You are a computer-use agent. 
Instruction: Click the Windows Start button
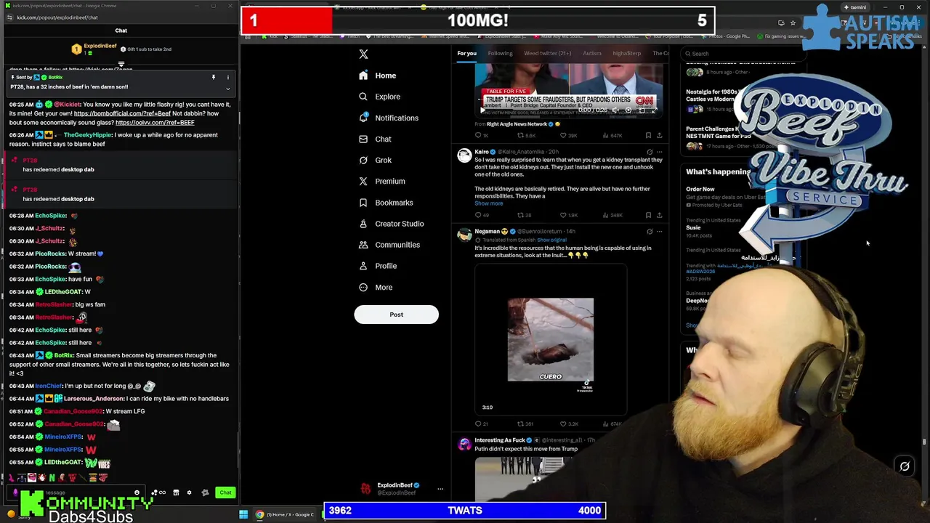pos(243,514)
